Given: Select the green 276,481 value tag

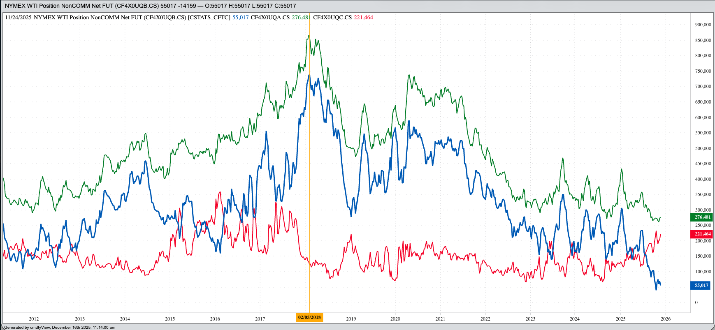Looking at the screenshot, I should 702,217.
